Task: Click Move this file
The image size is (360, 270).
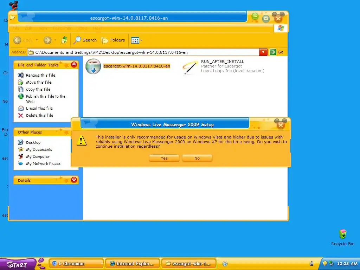Action: click(39, 82)
